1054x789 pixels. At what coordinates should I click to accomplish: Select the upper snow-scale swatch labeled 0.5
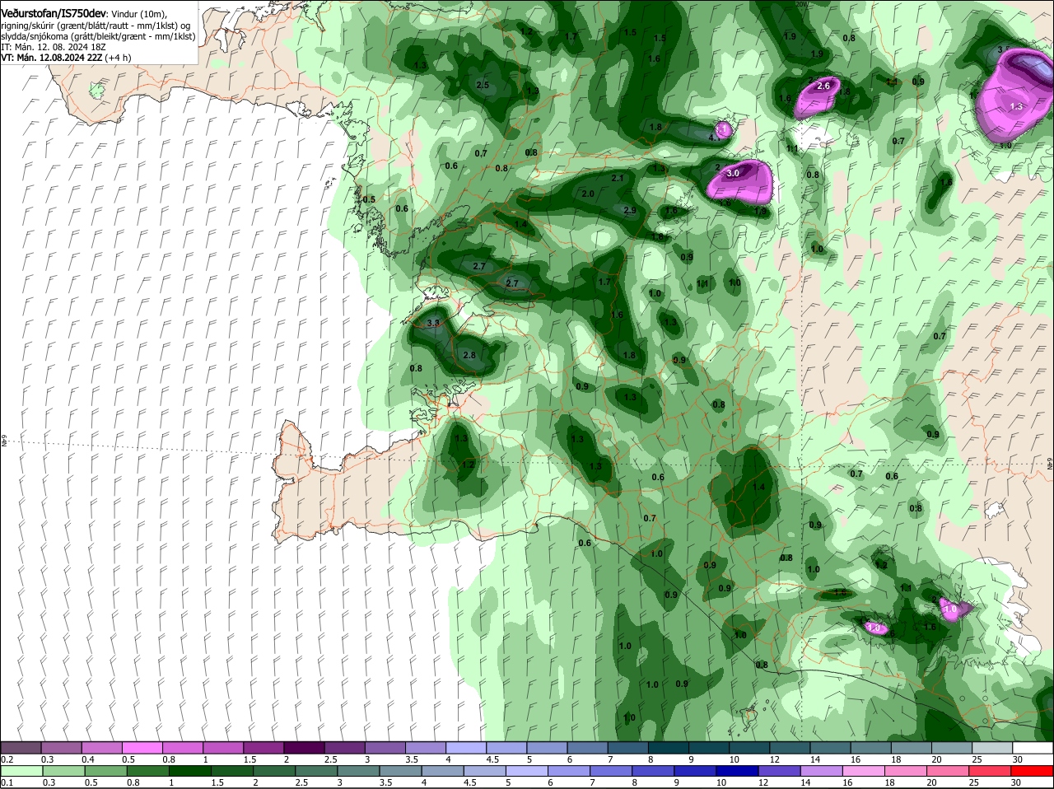(x=142, y=747)
